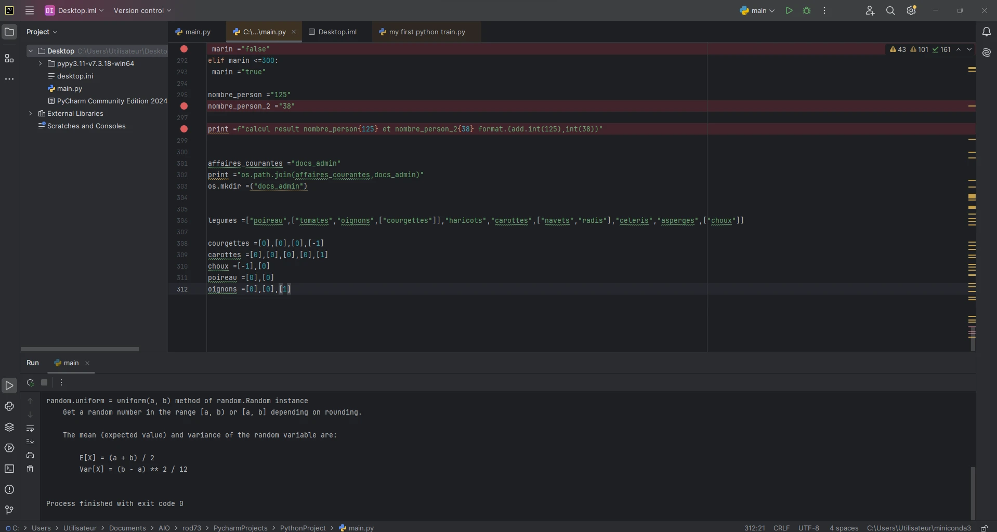
Task: Run the main configuration with play icon
Action: click(x=789, y=10)
